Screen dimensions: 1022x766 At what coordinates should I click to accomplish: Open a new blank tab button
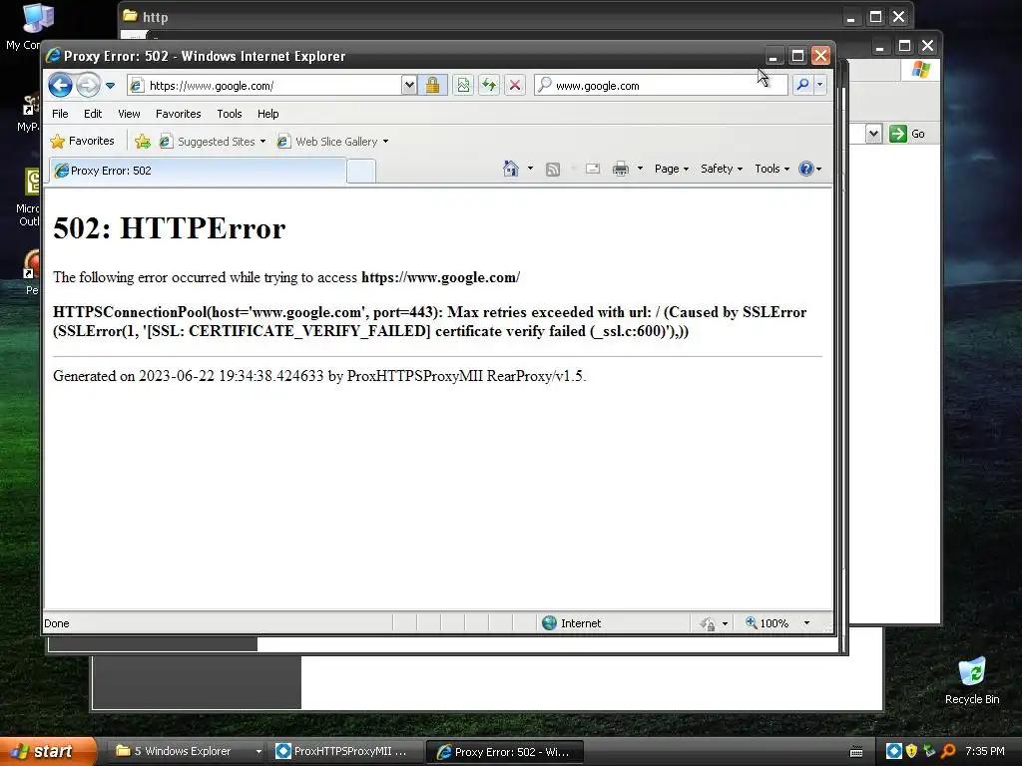click(361, 172)
